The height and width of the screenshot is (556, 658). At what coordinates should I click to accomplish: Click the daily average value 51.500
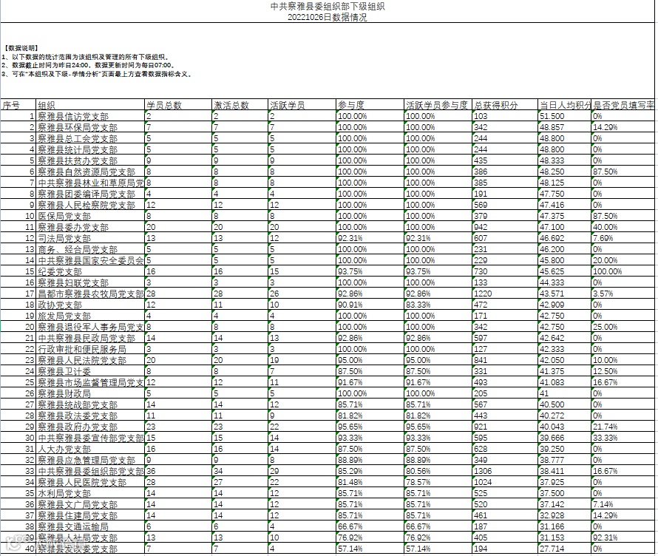point(564,116)
